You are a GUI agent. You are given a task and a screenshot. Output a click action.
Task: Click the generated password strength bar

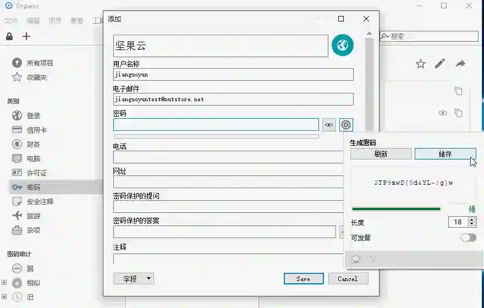coord(396,209)
